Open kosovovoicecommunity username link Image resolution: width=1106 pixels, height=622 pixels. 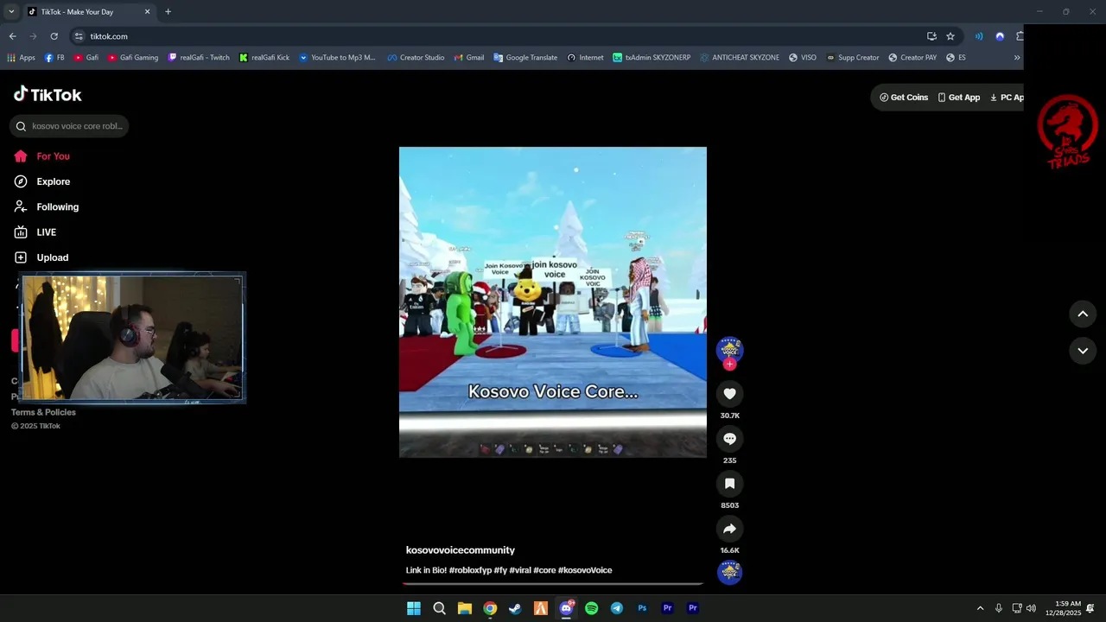461,550
